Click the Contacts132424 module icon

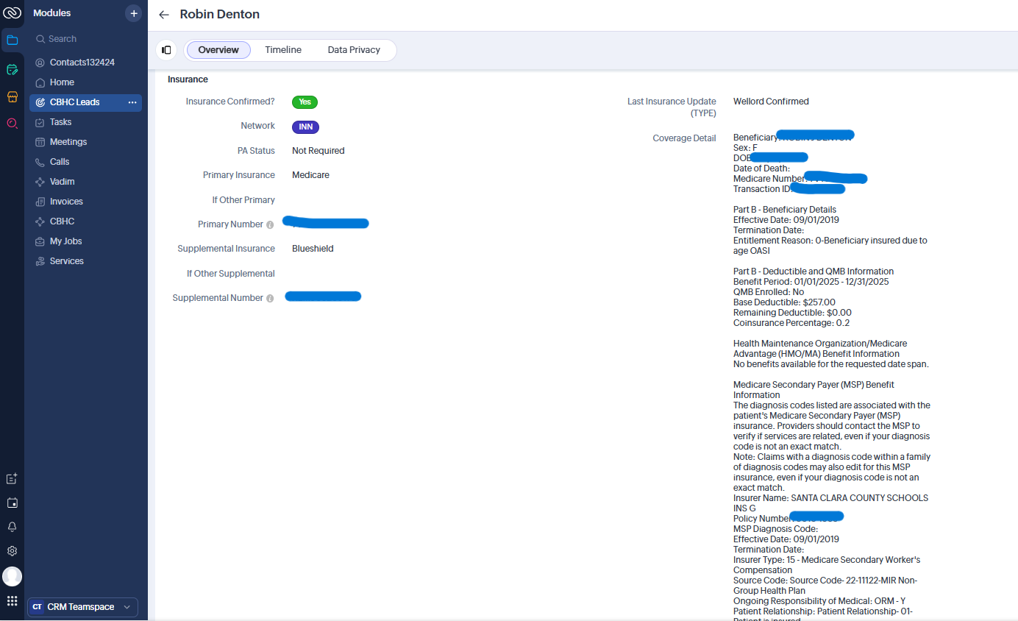[x=40, y=63]
